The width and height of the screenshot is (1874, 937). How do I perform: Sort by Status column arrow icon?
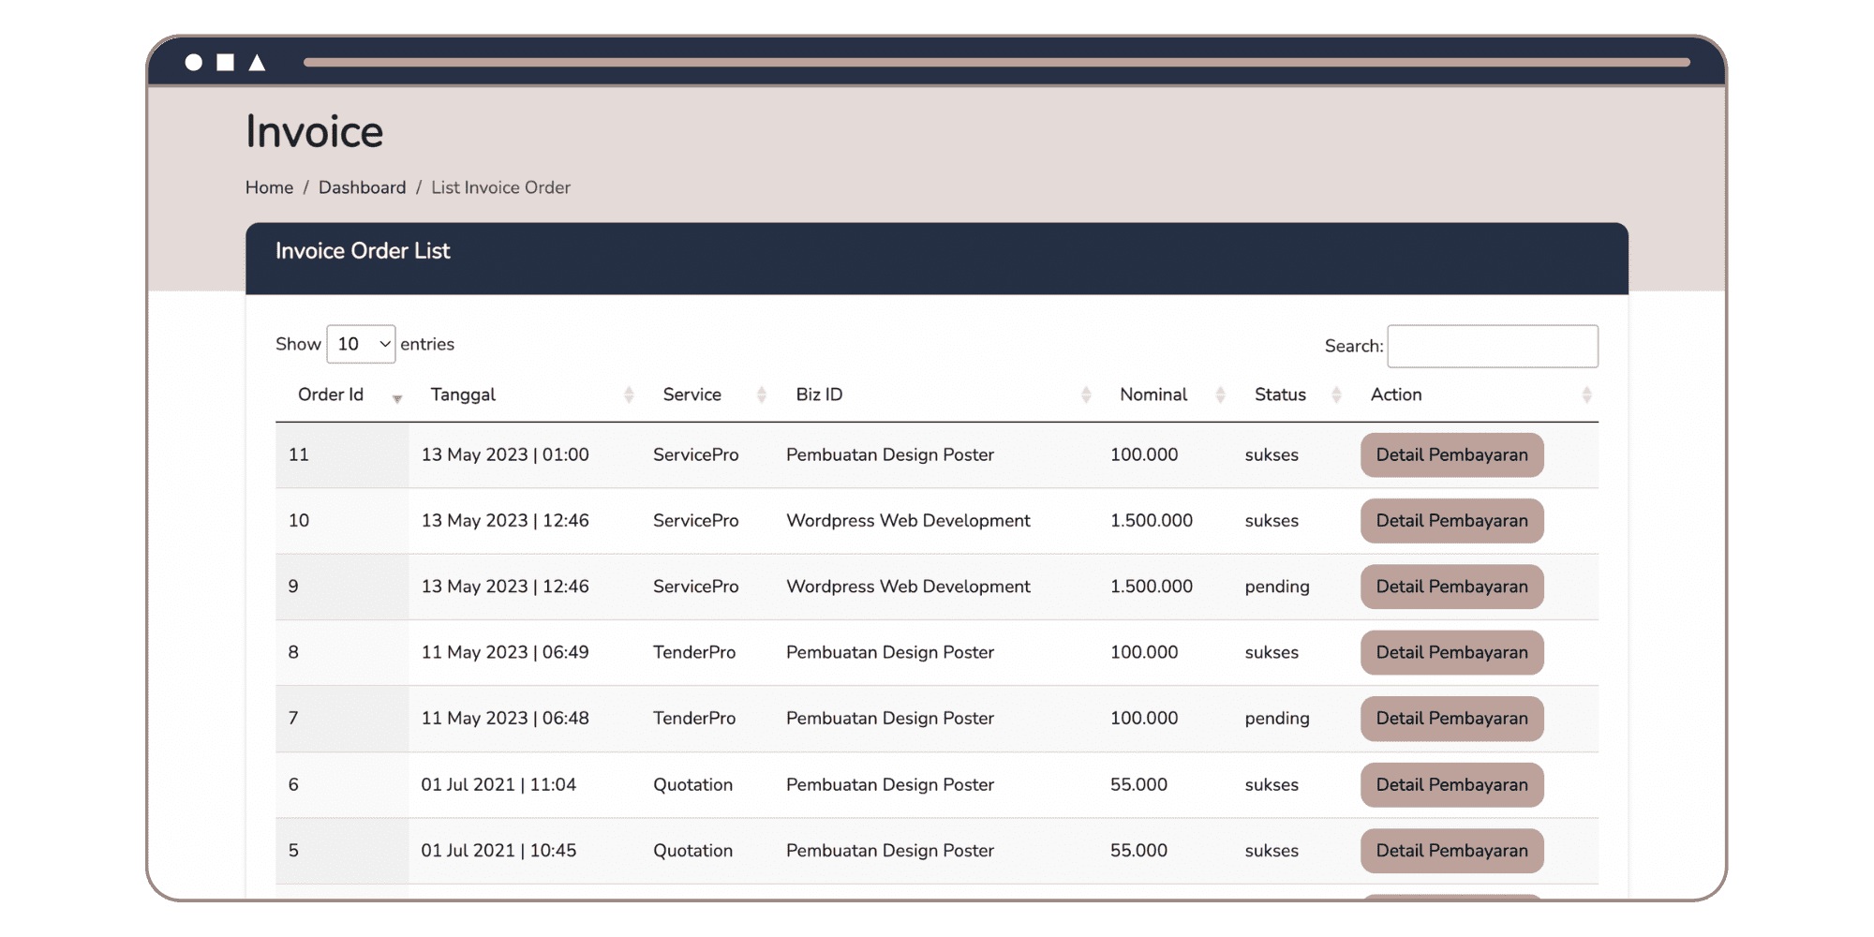(1336, 395)
